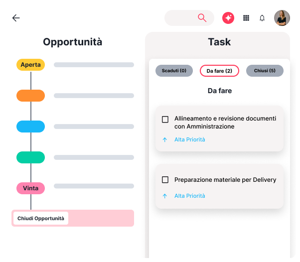Screen dimensions: 300x262
Task: Click priority arrow on Preparazione materiale task
Action: (165, 196)
